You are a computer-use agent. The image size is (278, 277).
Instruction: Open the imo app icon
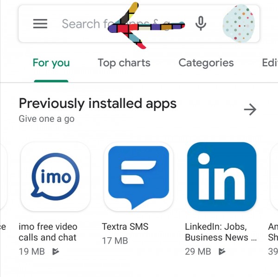(56, 176)
